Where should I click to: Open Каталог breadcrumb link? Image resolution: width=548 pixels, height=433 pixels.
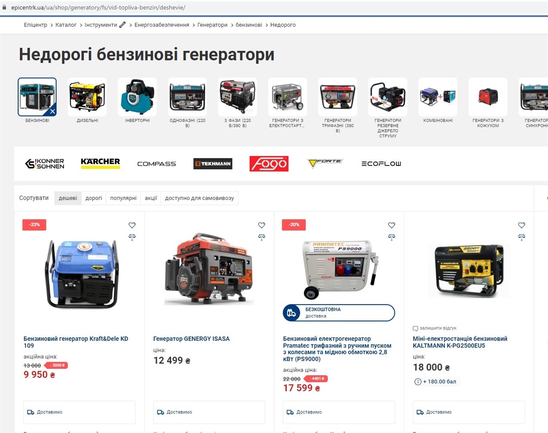66,25
